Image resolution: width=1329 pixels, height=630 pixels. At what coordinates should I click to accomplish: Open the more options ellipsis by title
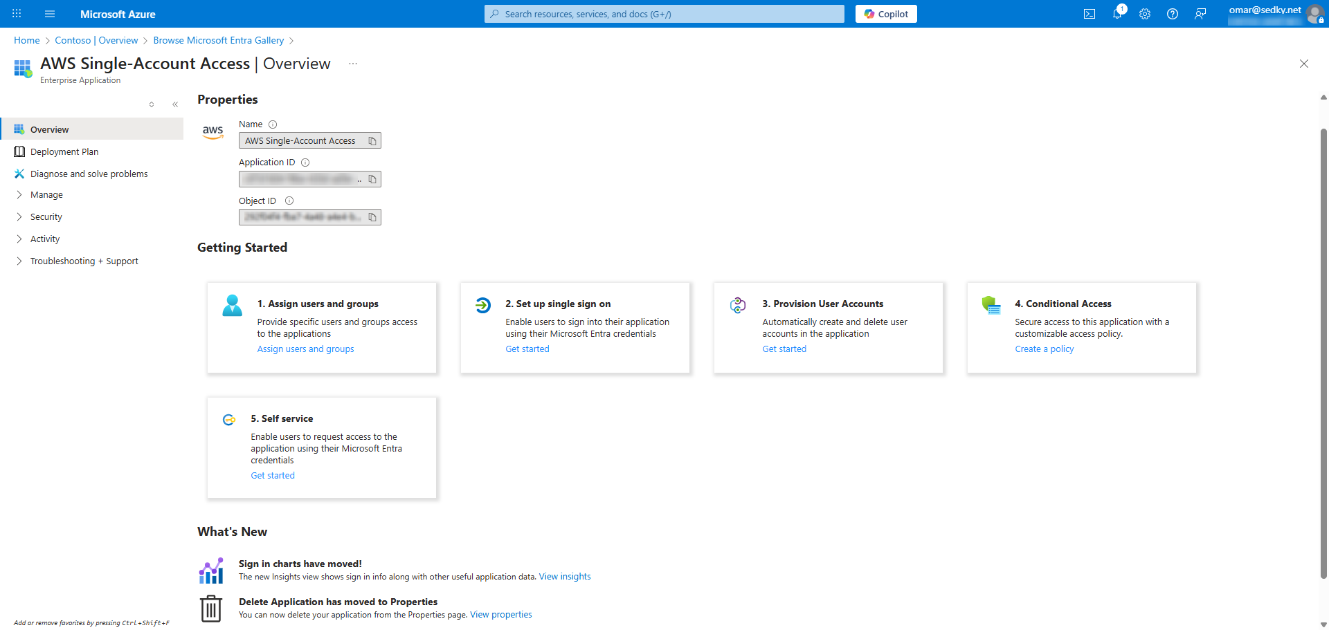[x=353, y=64]
